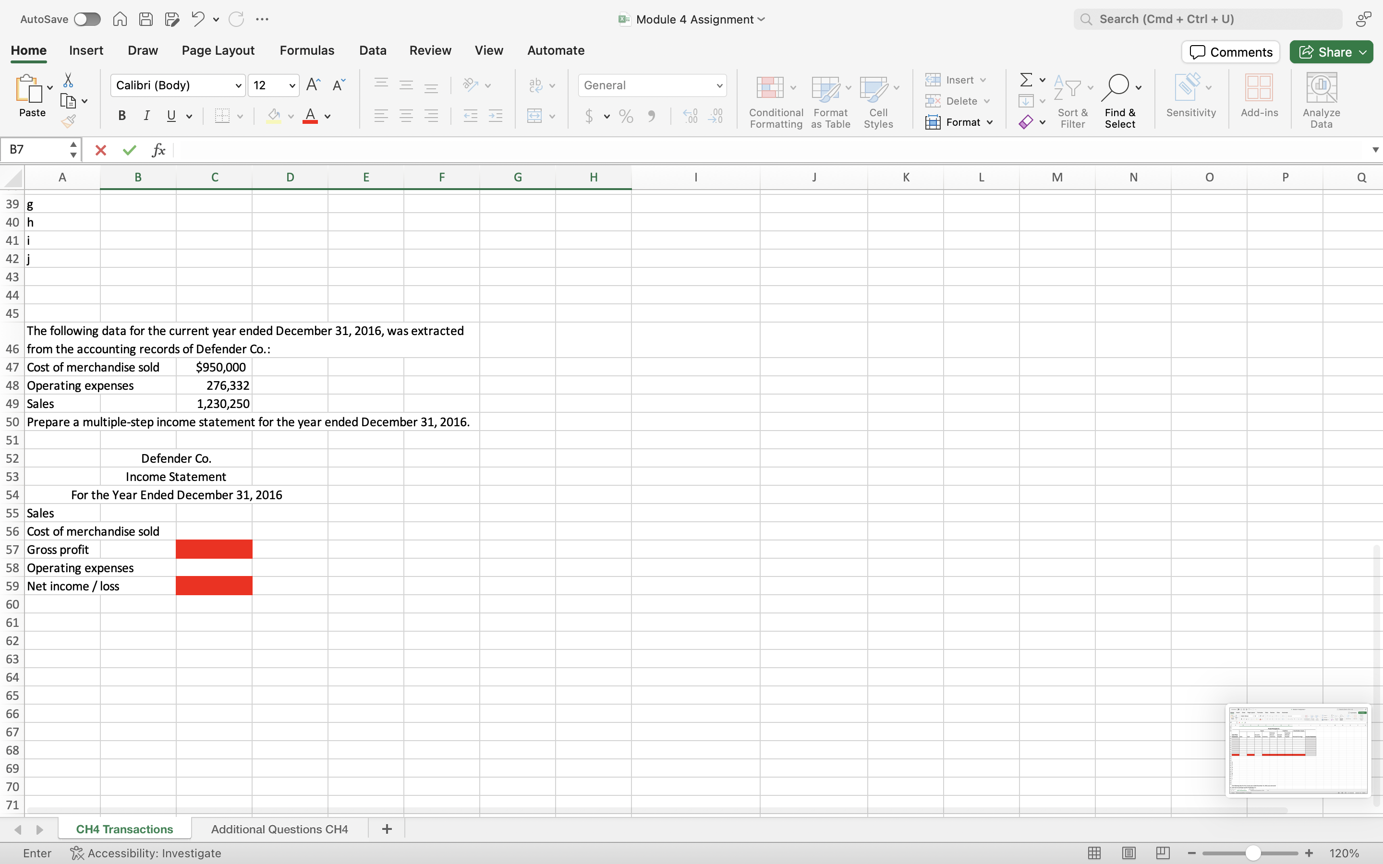Switch to the Formulas ribbon tab
This screenshot has height=864, width=1383.
click(x=307, y=50)
